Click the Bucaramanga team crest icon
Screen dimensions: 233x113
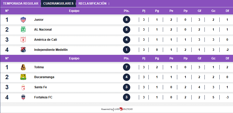23,77
